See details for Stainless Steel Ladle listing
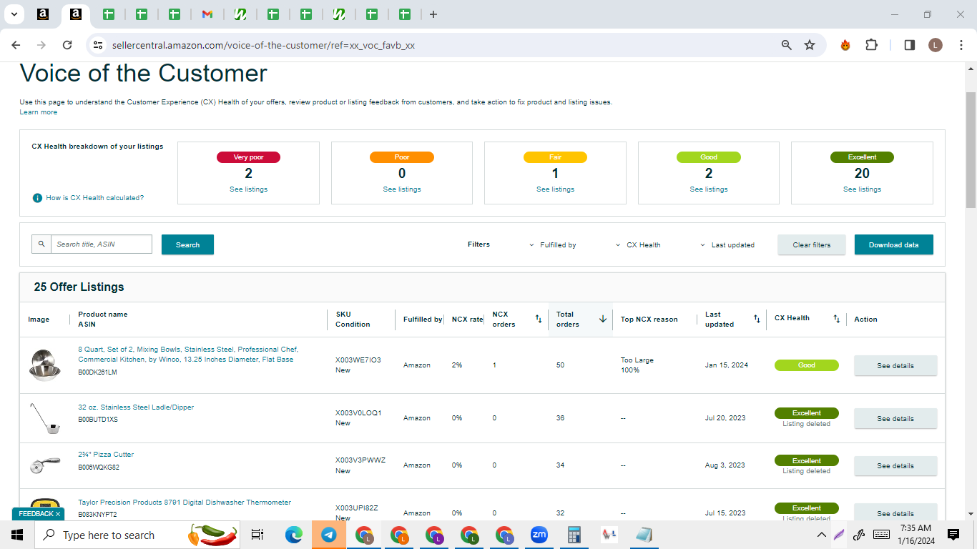Image resolution: width=977 pixels, height=549 pixels. pyautogui.click(x=895, y=418)
